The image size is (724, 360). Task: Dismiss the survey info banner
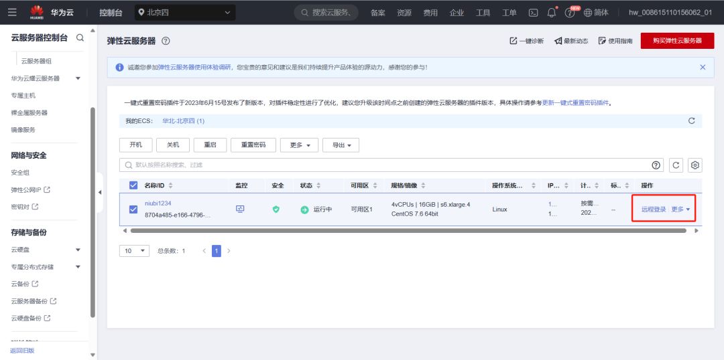pyautogui.click(x=702, y=67)
